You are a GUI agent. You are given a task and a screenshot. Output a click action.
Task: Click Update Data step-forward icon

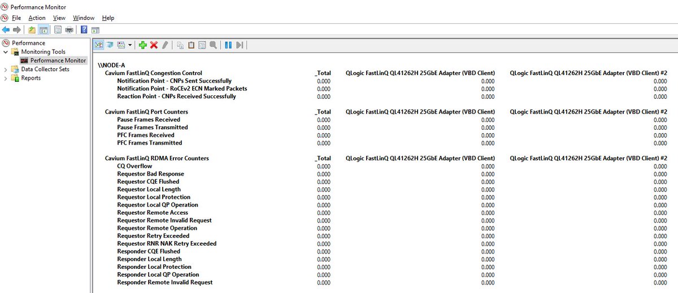tap(240, 45)
